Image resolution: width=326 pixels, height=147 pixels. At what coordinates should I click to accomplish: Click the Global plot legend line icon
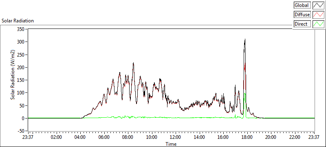(x=318, y=5)
